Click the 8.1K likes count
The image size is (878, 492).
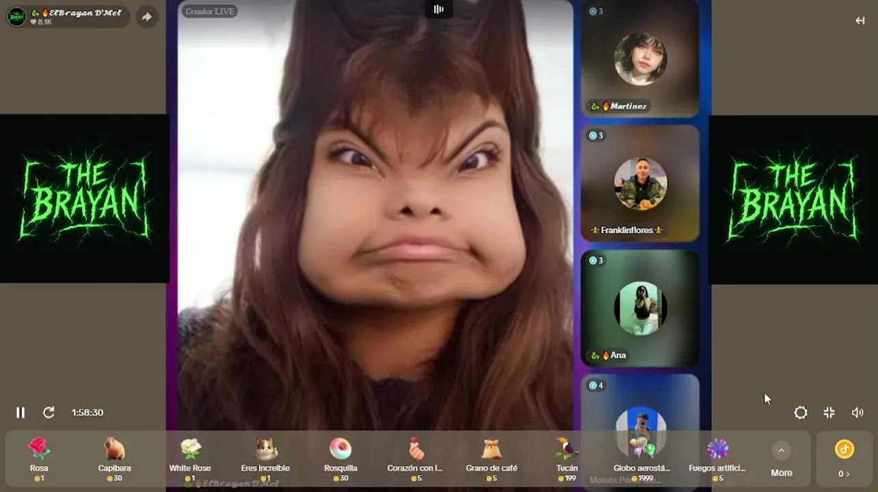click(41, 22)
